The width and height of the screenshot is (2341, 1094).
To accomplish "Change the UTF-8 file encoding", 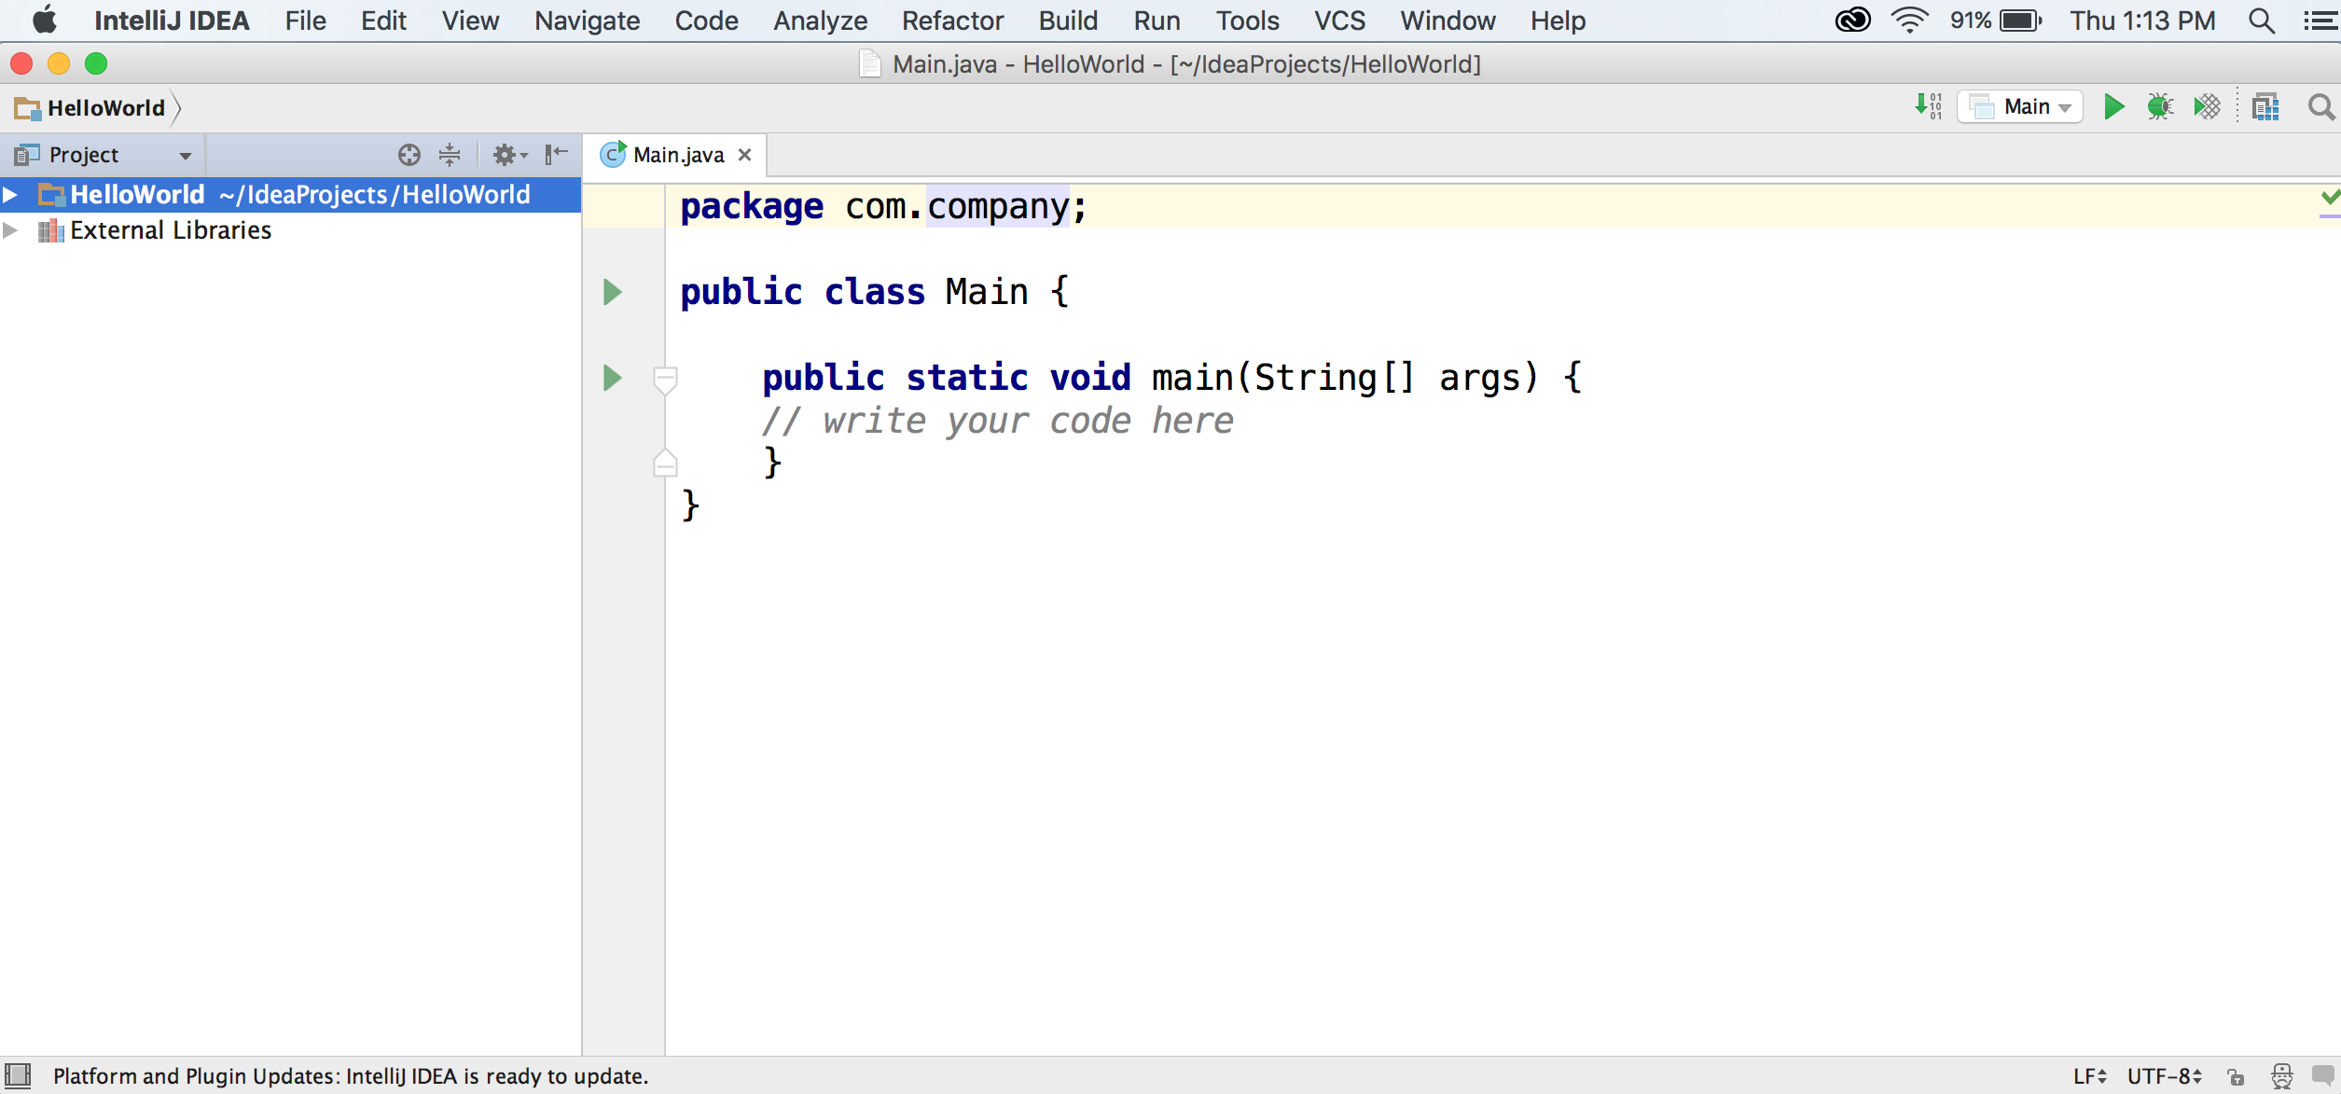I will [2162, 1074].
